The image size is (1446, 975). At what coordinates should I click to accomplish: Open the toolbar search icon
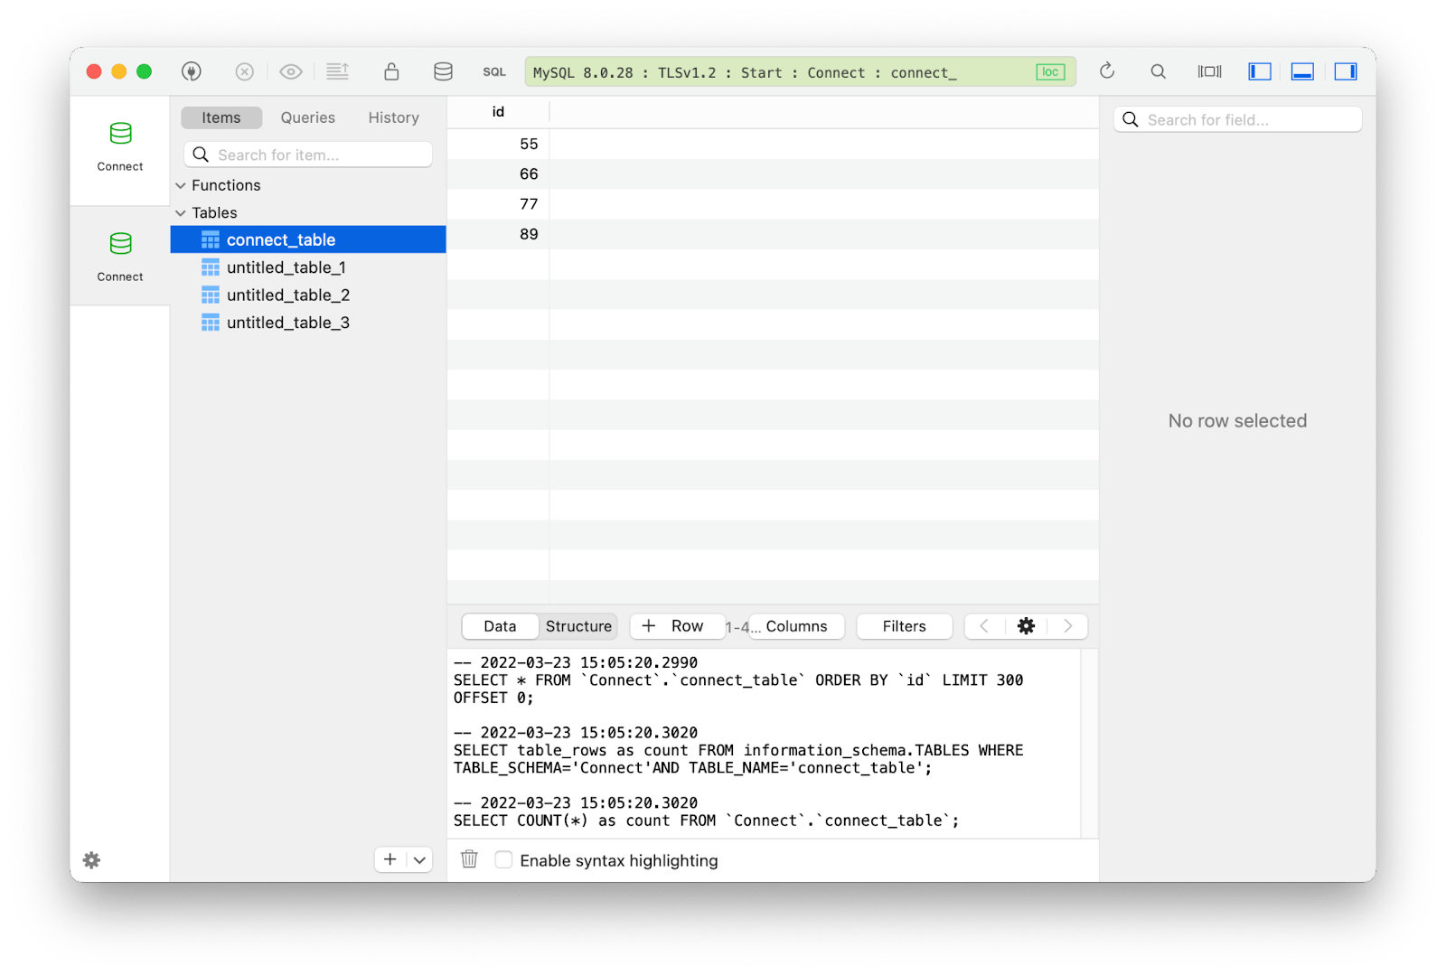1158,71
